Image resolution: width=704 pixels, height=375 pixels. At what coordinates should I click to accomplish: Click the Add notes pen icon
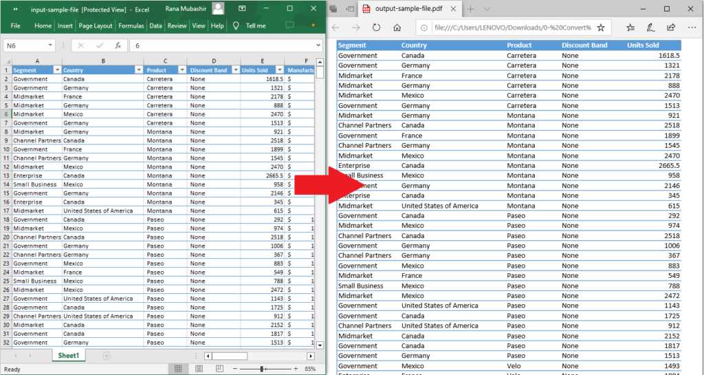click(650, 28)
